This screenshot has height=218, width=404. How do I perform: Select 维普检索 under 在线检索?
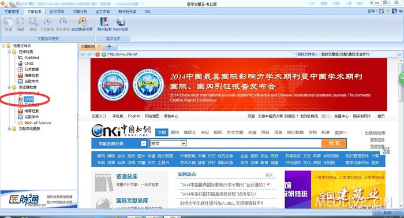pos(31,75)
